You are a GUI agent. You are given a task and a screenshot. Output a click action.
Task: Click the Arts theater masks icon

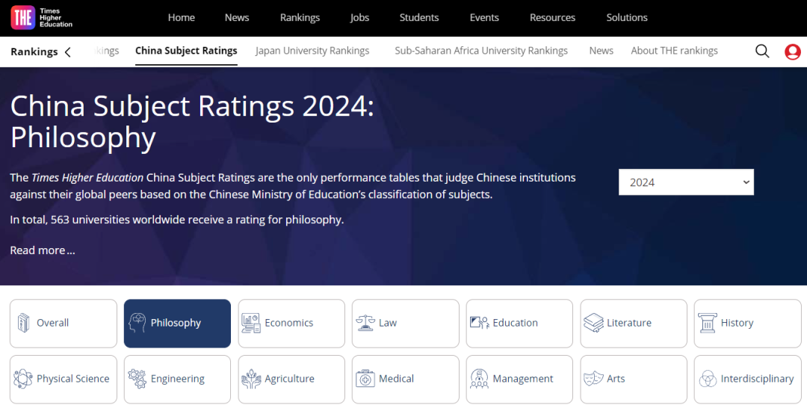point(593,378)
